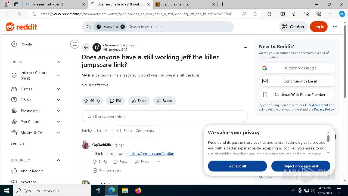Continue With Phone Number
Image resolution: width=348 pixels, height=196 pixels.
coord(297,94)
